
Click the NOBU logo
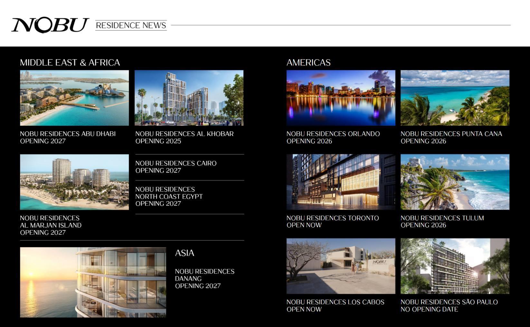50,24
